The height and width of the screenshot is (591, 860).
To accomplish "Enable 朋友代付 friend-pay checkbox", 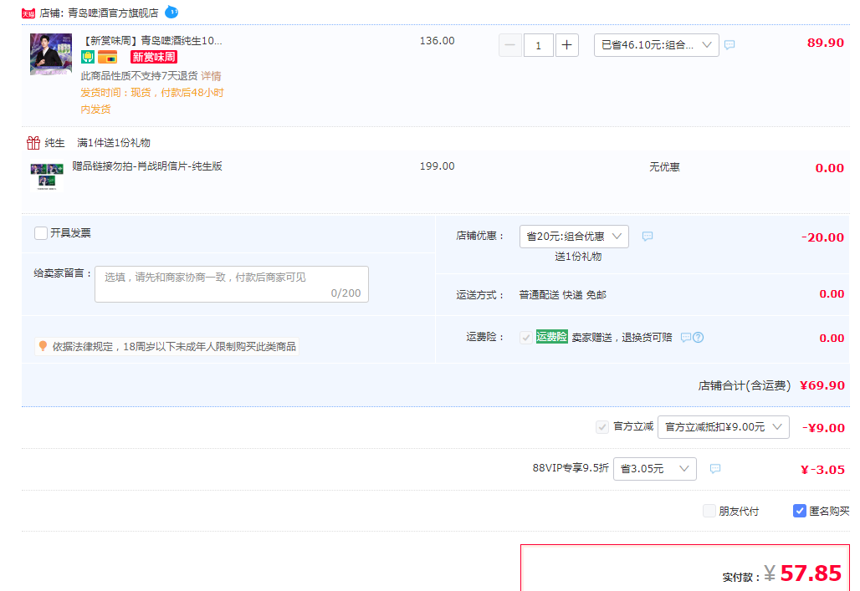I will tap(709, 511).
